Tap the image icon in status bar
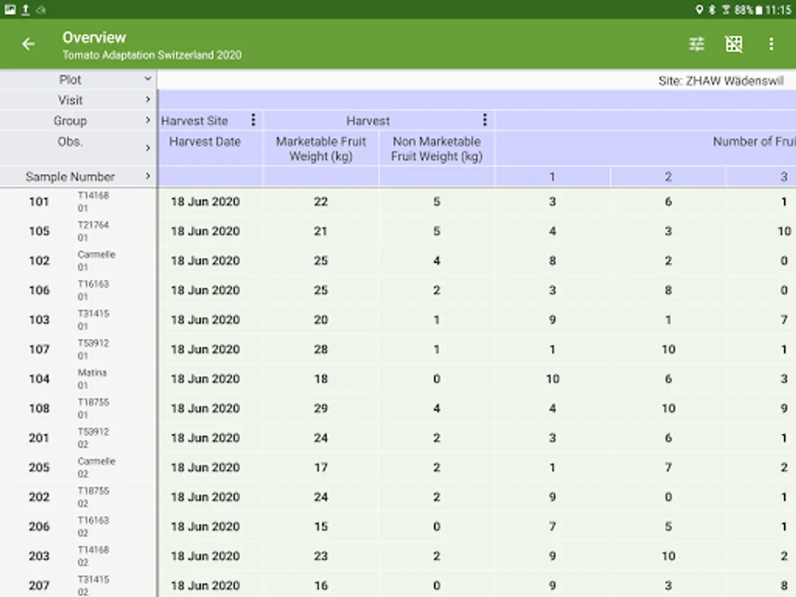 10,9
